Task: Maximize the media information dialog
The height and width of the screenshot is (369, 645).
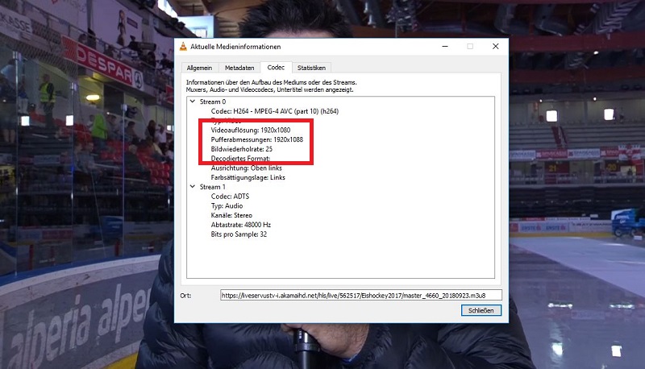Action: point(470,47)
